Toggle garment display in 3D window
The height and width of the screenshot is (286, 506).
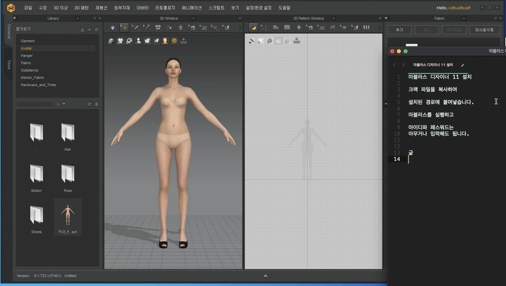point(120,41)
